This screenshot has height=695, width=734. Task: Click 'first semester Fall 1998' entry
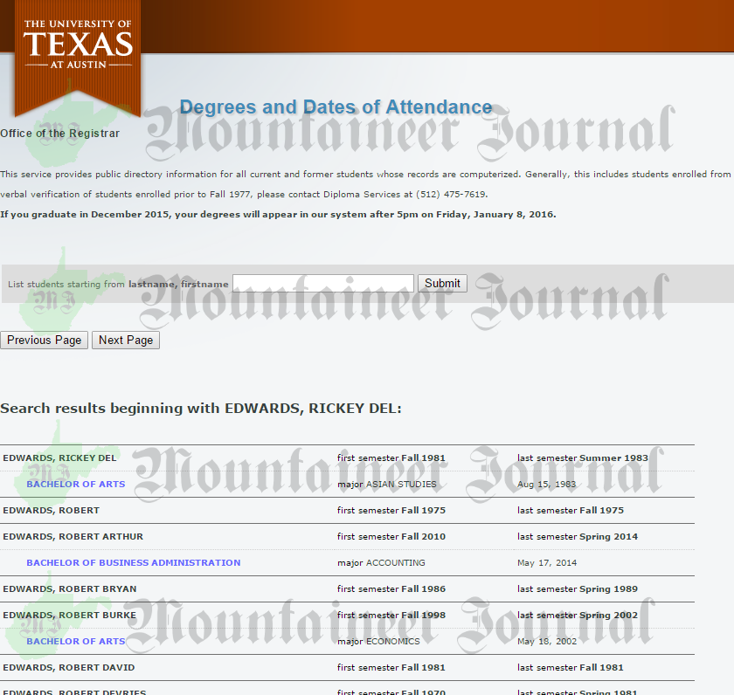391,615
